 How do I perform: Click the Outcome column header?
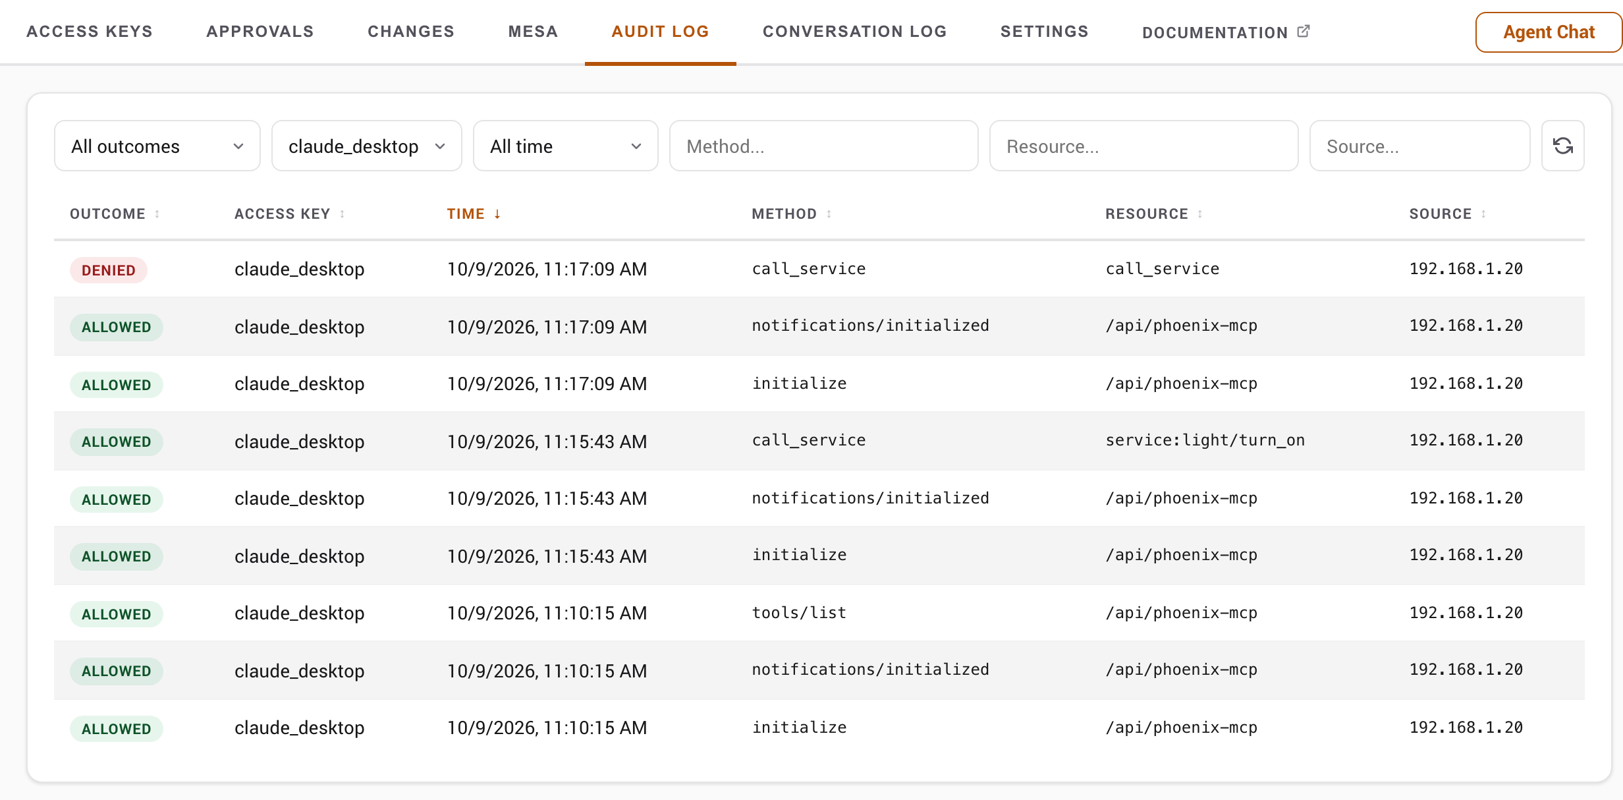tap(108, 214)
